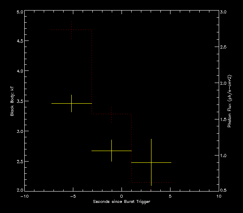Click the '2.5' tick label on left axis
The height and width of the screenshot is (213, 243).
coord(19,162)
